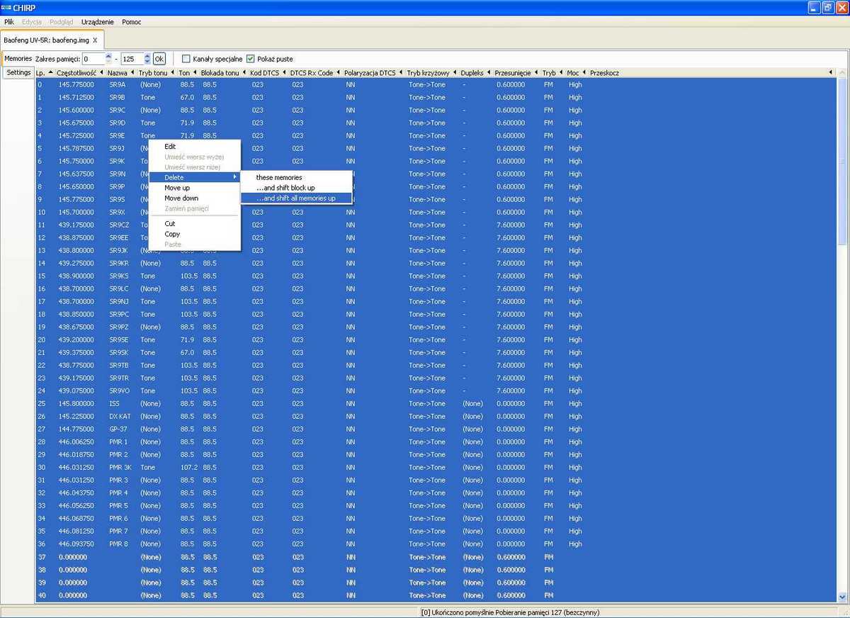Close the baofeng.img tab with X
This screenshot has width=850, height=618.
[x=95, y=40]
